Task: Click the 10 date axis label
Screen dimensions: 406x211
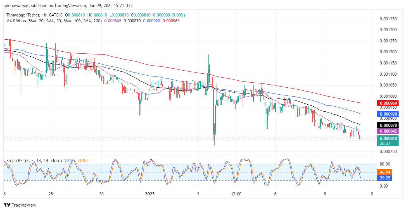Action: point(371,194)
